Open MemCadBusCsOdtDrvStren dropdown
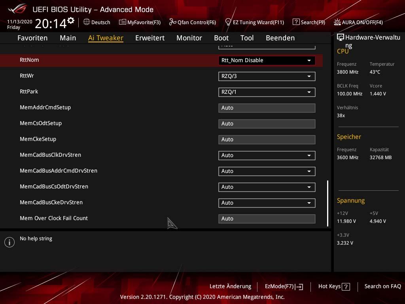This screenshot has height=304, width=405. [267, 187]
